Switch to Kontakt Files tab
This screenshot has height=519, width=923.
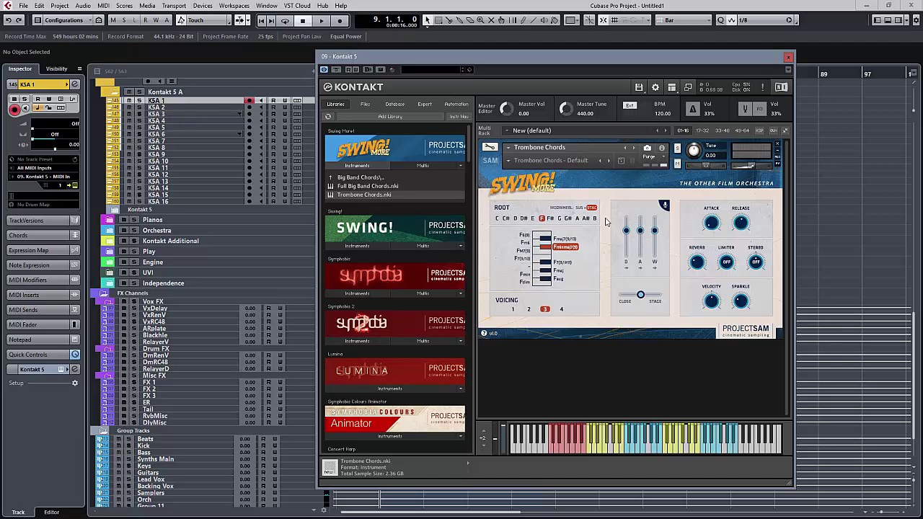click(x=365, y=105)
